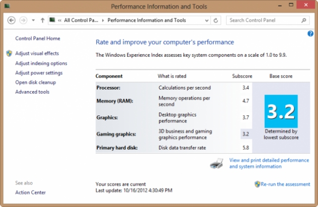
Task: Open Adjust power settings
Action: (x=39, y=73)
